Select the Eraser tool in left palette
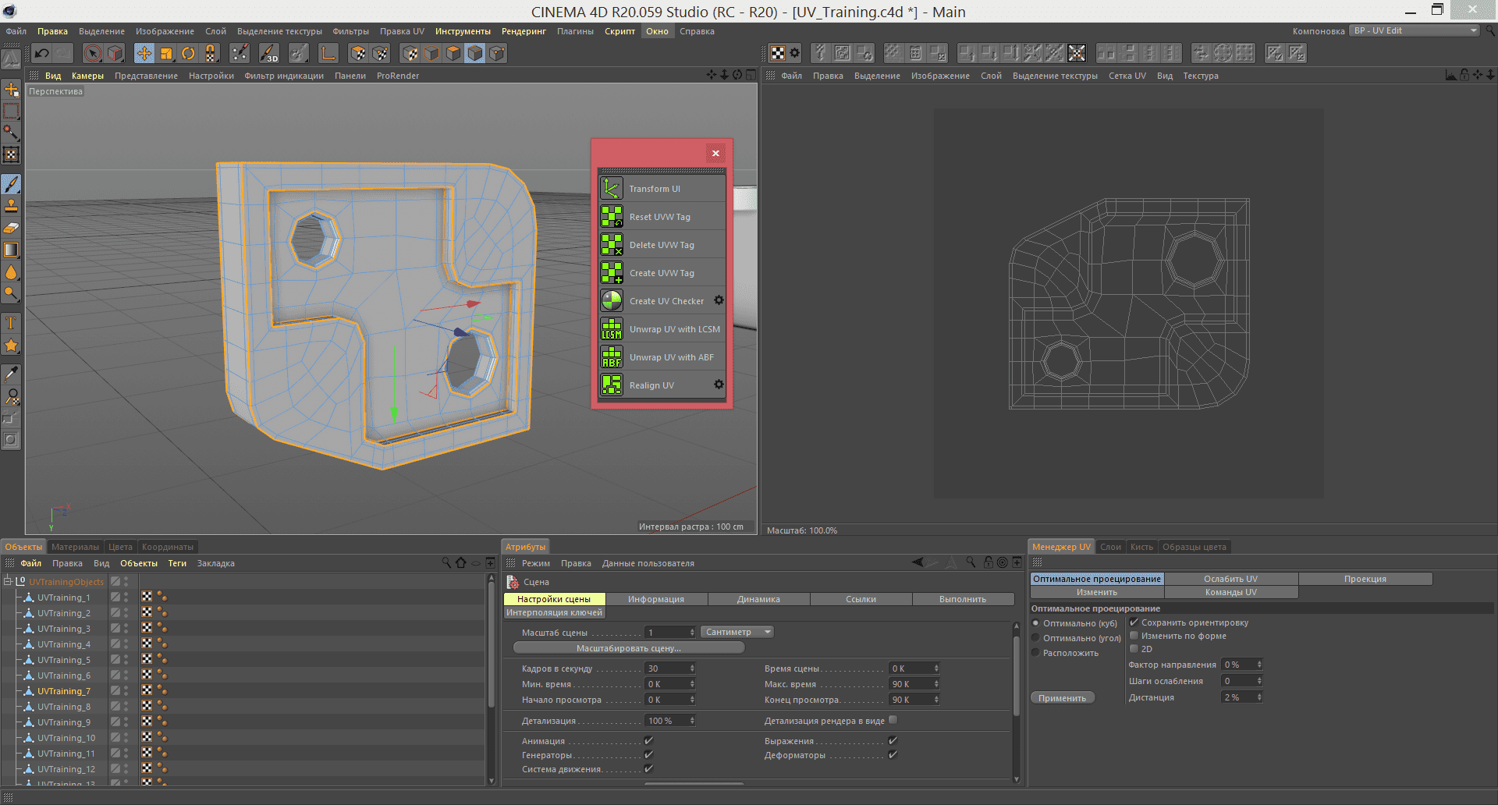The height and width of the screenshot is (805, 1498). pos(11,228)
